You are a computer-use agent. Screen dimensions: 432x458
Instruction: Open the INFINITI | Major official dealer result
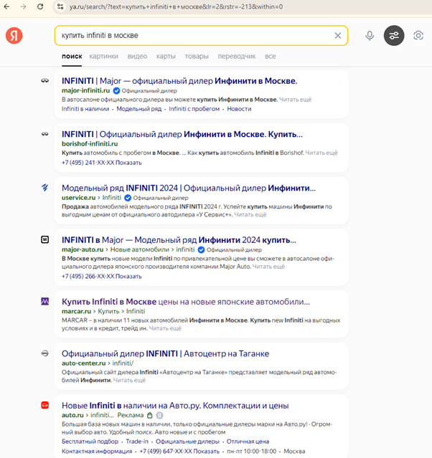(x=179, y=81)
